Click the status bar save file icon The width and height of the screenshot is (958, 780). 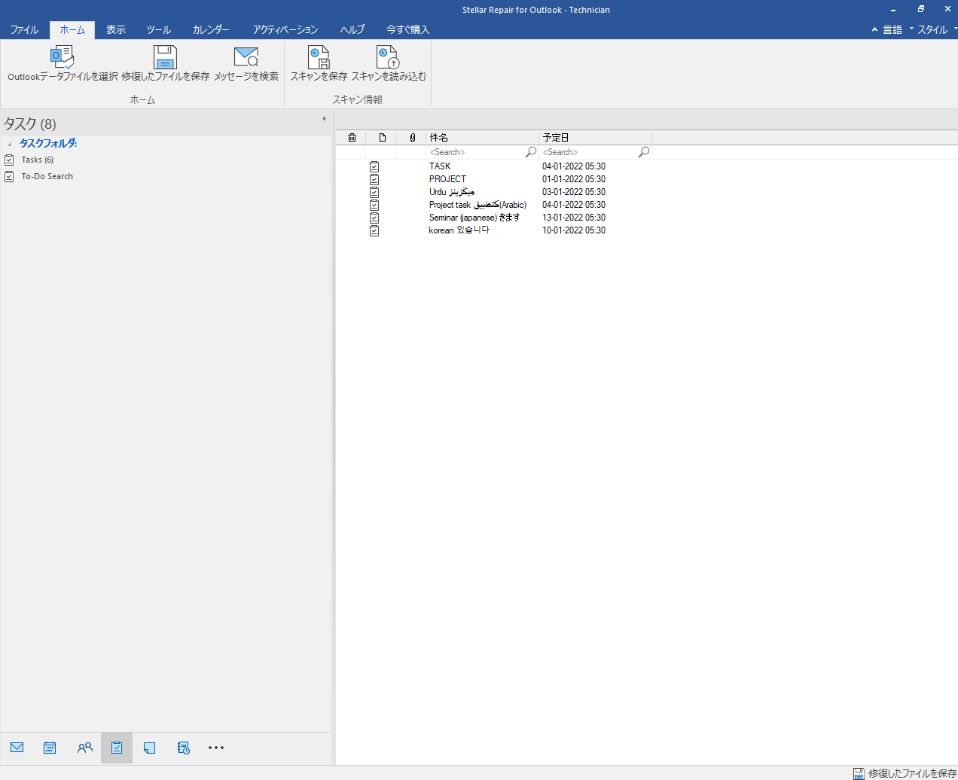859,773
